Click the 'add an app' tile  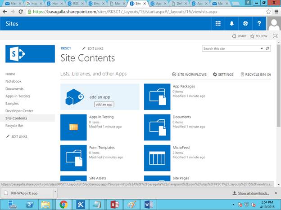(x=100, y=96)
